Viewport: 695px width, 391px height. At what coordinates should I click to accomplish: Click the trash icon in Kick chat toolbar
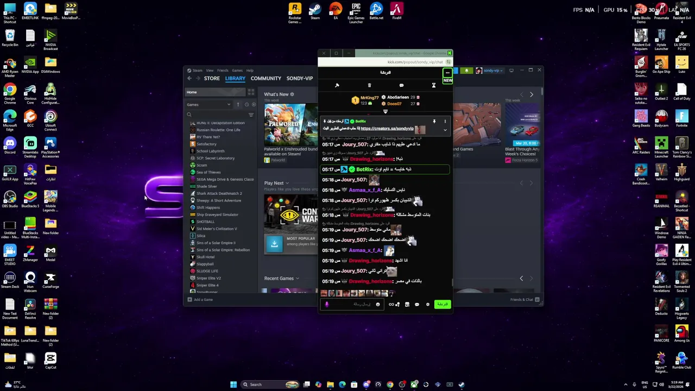369,85
